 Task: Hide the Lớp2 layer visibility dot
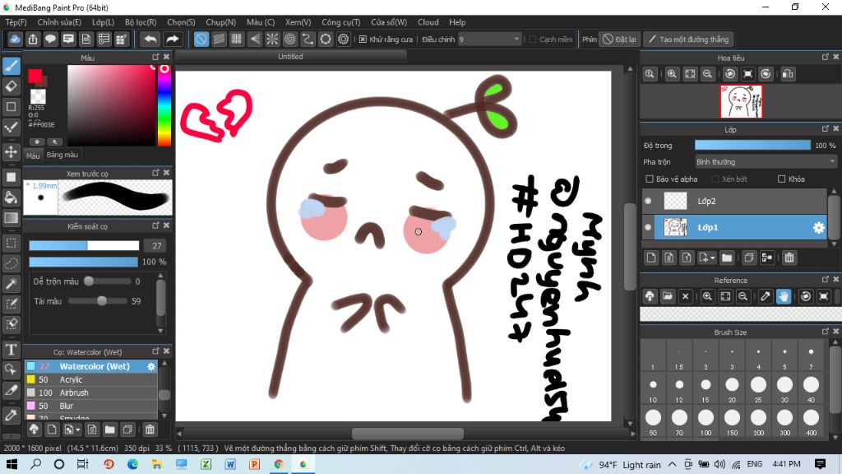(x=648, y=201)
